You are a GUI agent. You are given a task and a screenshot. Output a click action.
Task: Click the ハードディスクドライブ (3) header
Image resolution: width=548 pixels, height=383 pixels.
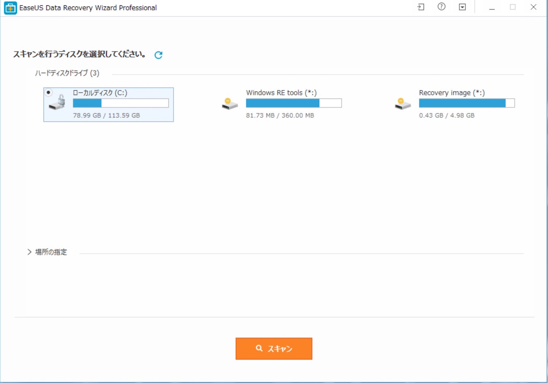tap(67, 73)
